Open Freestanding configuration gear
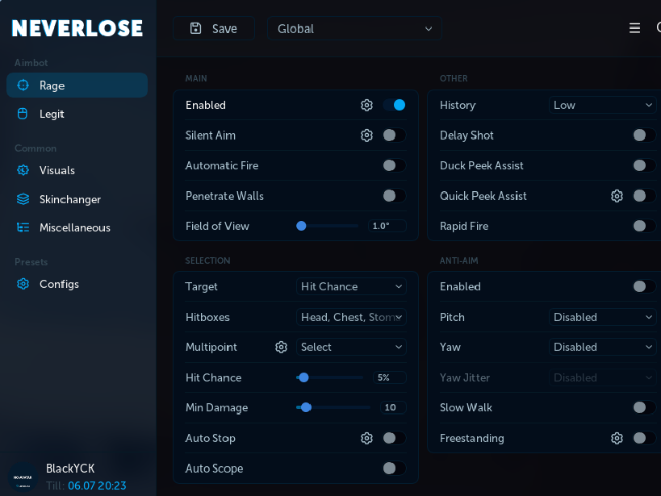 pyautogui.click(x=617, y=438)
